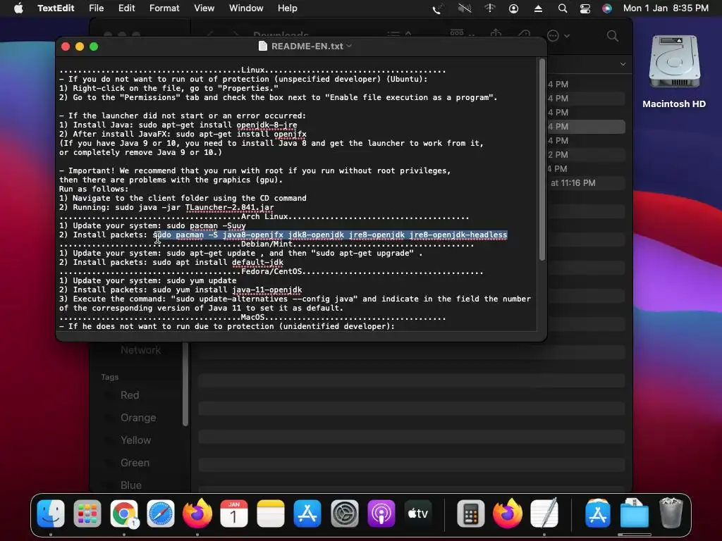Click the Finder sidebar scrollbar thumb
Viewport: 722px width, 541px height.
click(185, 384)
